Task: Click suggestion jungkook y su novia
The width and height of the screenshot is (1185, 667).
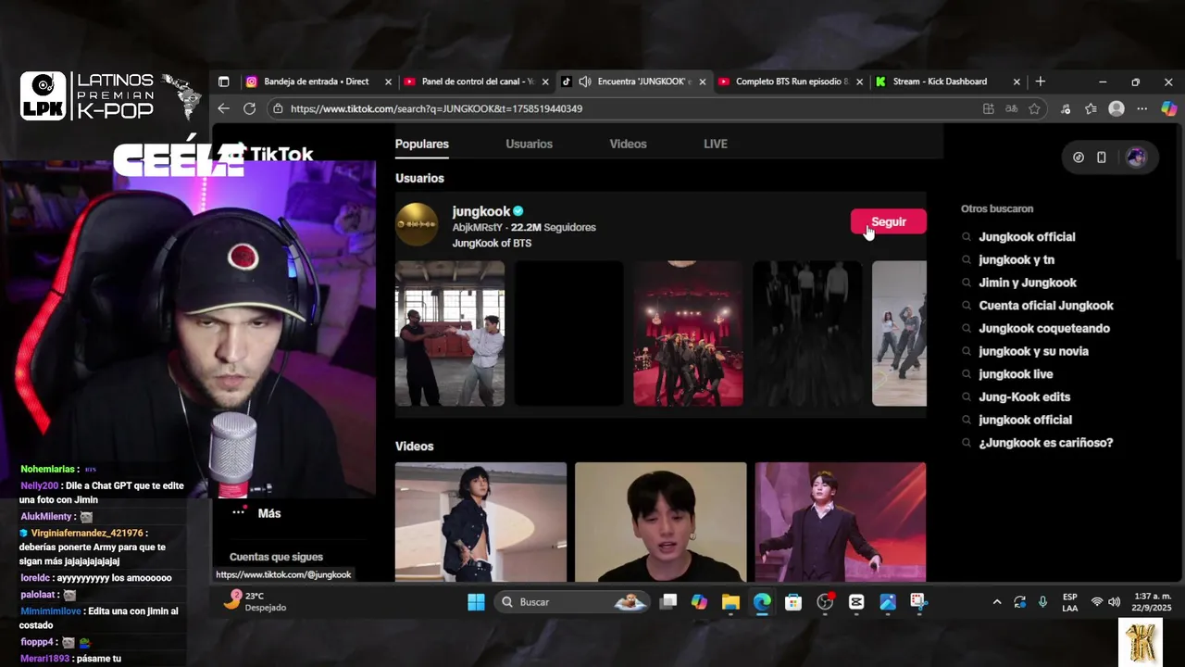Action: point(1033,351)
